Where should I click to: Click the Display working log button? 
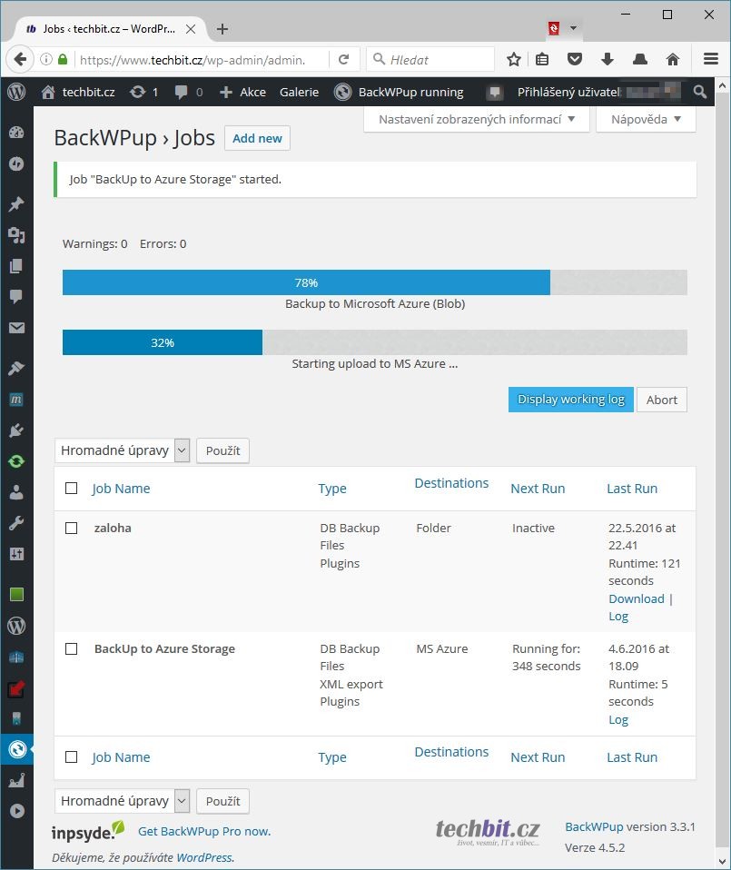click(571, 400)
